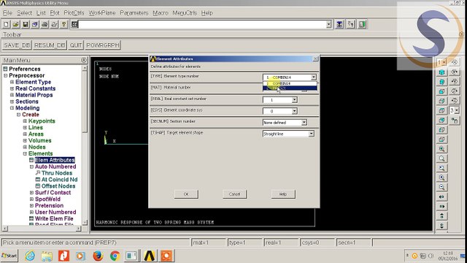Open the Element type number dropdown arrow
Image resolution: width=467 pixels, height=263 pixels.
coord(314,77)
